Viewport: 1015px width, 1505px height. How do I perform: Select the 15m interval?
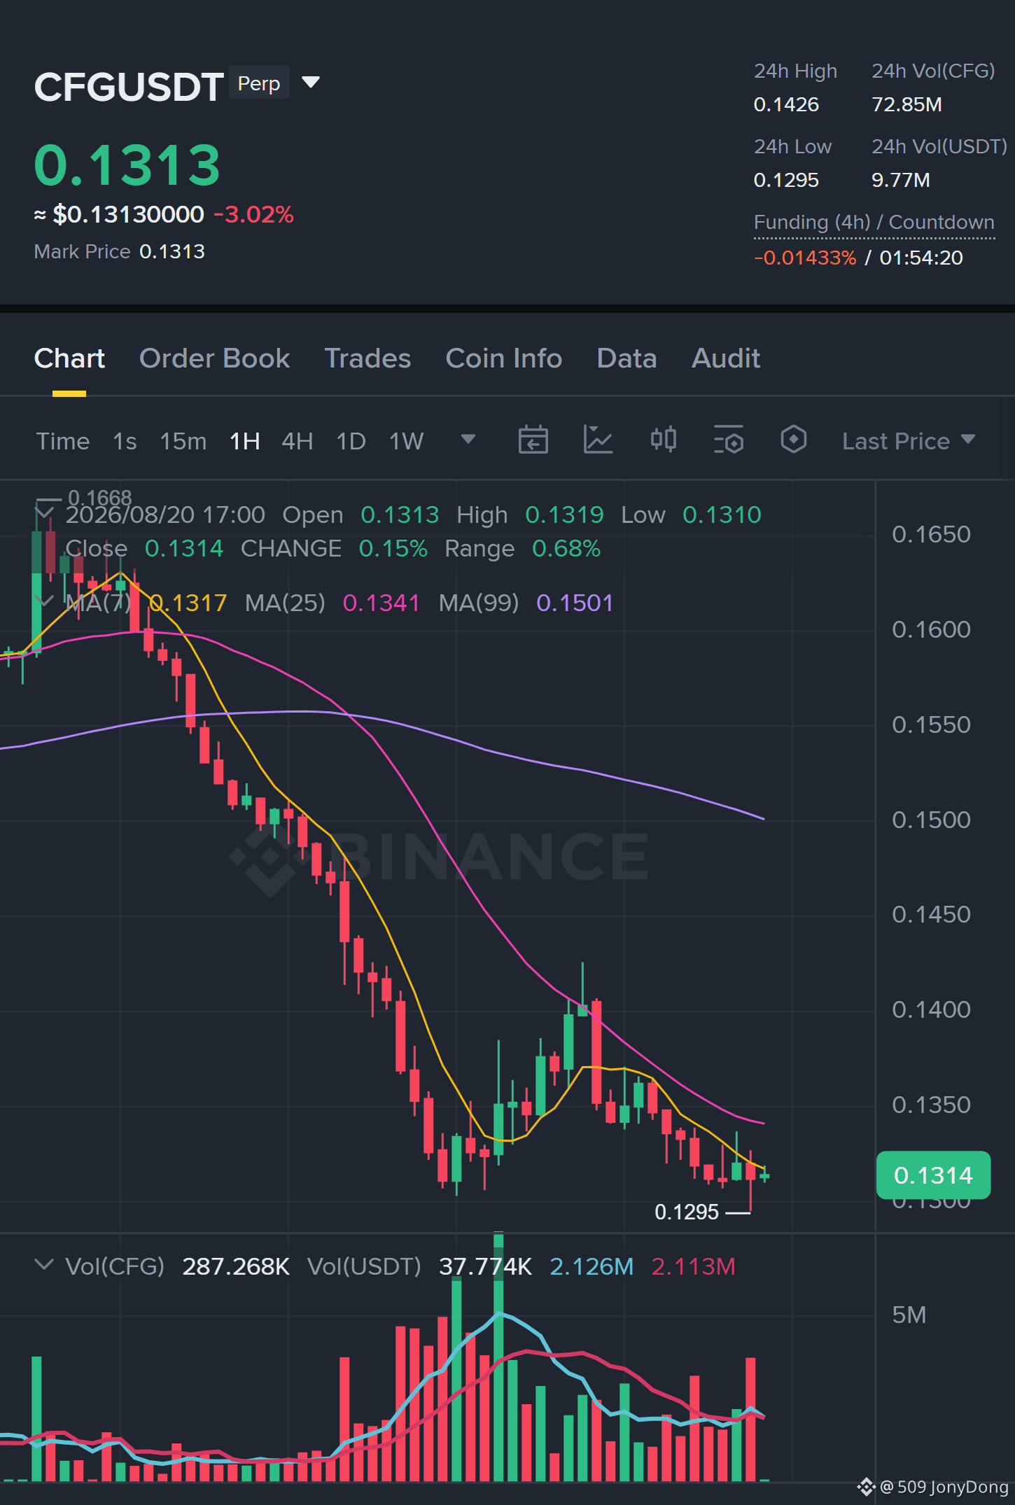click(183, 441)
